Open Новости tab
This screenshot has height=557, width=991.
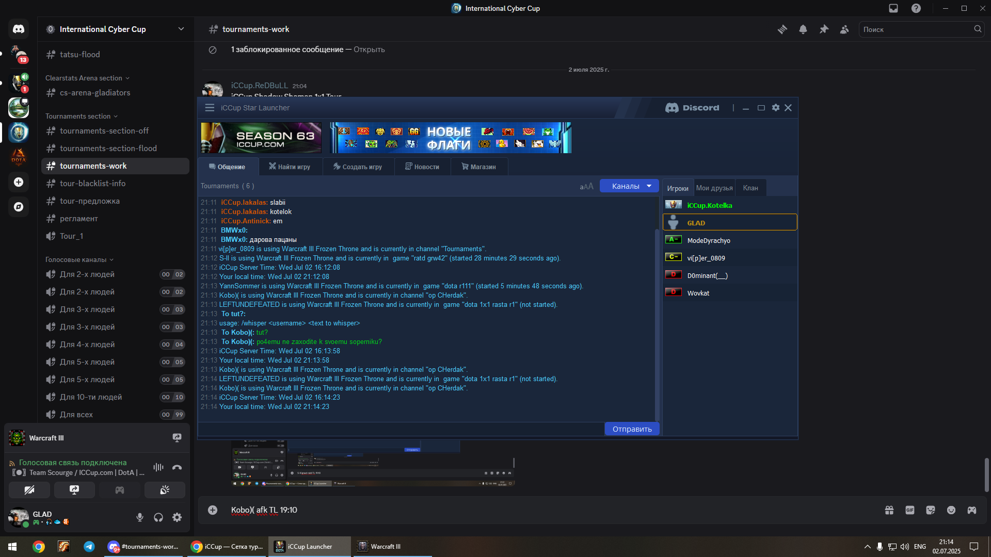coord(422,167)
